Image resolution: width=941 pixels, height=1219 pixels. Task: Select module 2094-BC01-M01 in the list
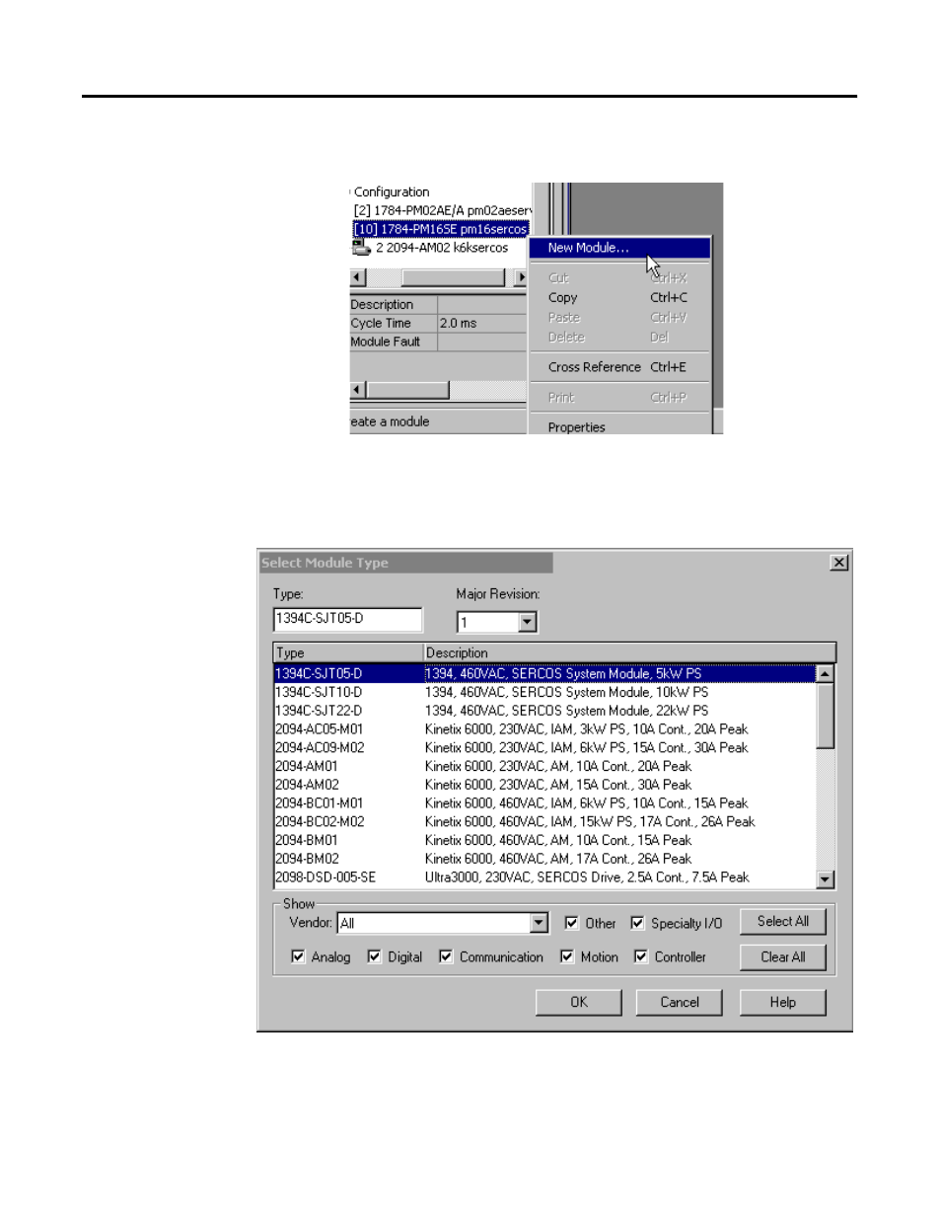point(544,803)
